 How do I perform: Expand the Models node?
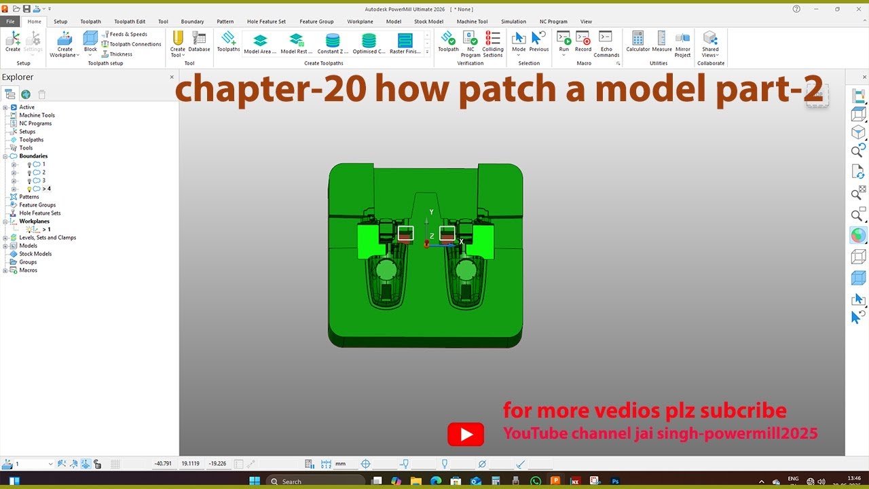coord(5,246)
